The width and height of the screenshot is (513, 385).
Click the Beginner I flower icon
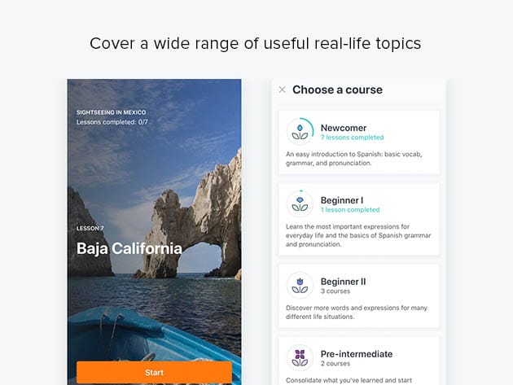[x=300, y=203]
